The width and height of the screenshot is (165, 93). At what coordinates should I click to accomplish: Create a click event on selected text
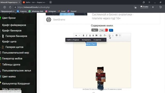(x=110, y=35)
